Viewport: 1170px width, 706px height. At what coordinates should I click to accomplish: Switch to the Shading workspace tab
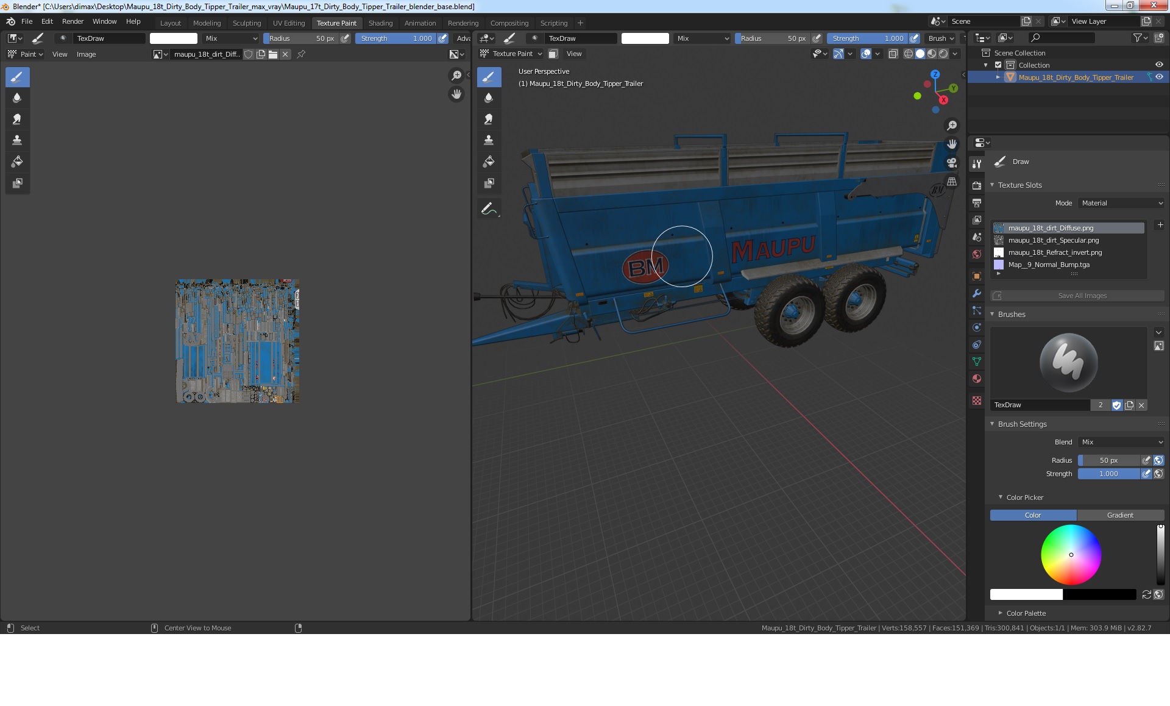click(380, 23)
